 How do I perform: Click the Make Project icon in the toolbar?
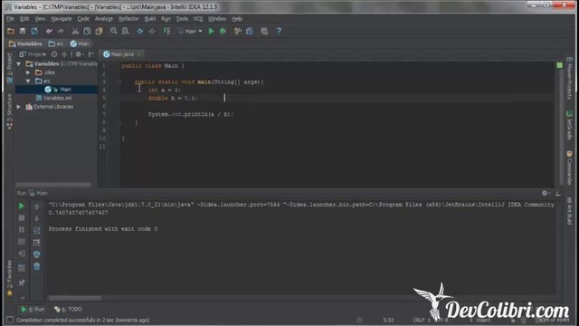(166, 32)
